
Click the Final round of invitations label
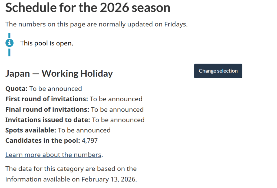pyautogui.click(x=47, y=109)
